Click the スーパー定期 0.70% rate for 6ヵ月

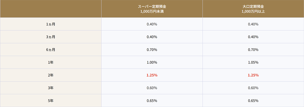coord(152,50)
